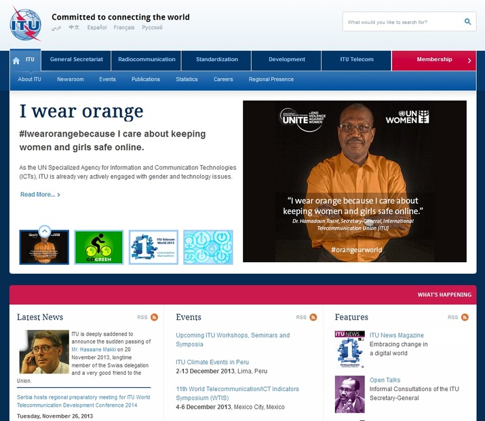This screenshot has height=421, width=485.
Task: Open the ITU Telecom tab
Action: tap(357, 60)
